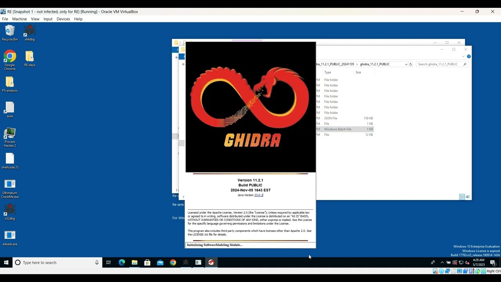Screen dimensions: 501x282
Task: Select the Windows Batch File row
Action: click(x=345, y=129)
